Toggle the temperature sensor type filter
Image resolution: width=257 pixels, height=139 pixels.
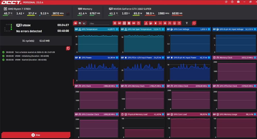146,23
